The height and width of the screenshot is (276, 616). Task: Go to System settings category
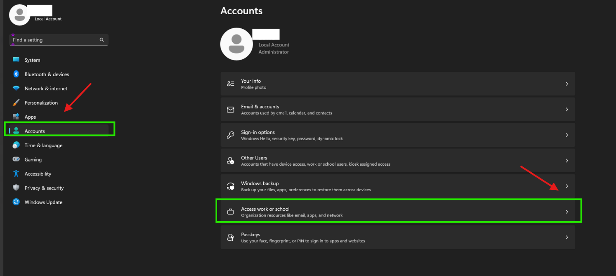click(x=32, y=60)
